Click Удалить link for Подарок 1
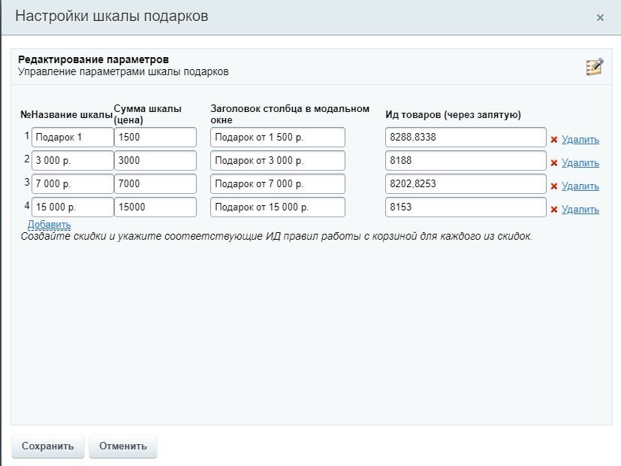The image size is (621, 466). click(577, 137)
